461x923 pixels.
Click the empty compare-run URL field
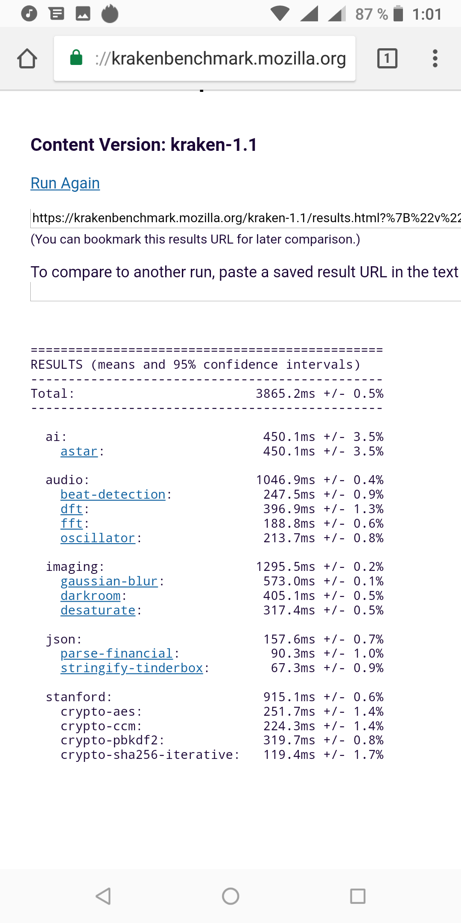pyautogui.click(x=246, y=292)
